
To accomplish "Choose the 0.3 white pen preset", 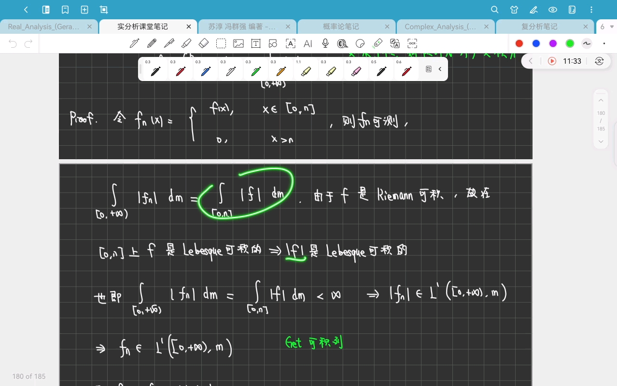I will click(231, 69).
